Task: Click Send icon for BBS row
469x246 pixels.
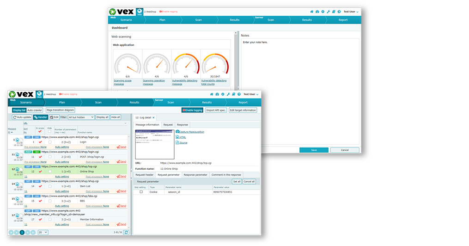Action: (121, 206)
